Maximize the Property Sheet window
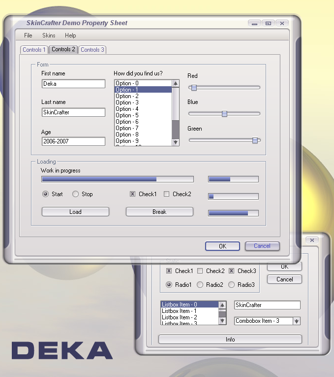Viewport: 334px width, 377px height. (268, 24)
